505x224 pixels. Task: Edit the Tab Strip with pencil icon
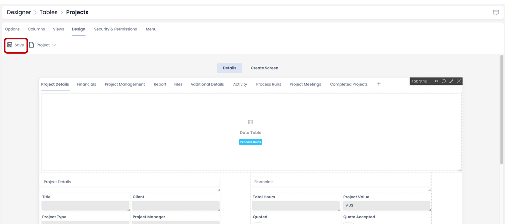point(451,81)
